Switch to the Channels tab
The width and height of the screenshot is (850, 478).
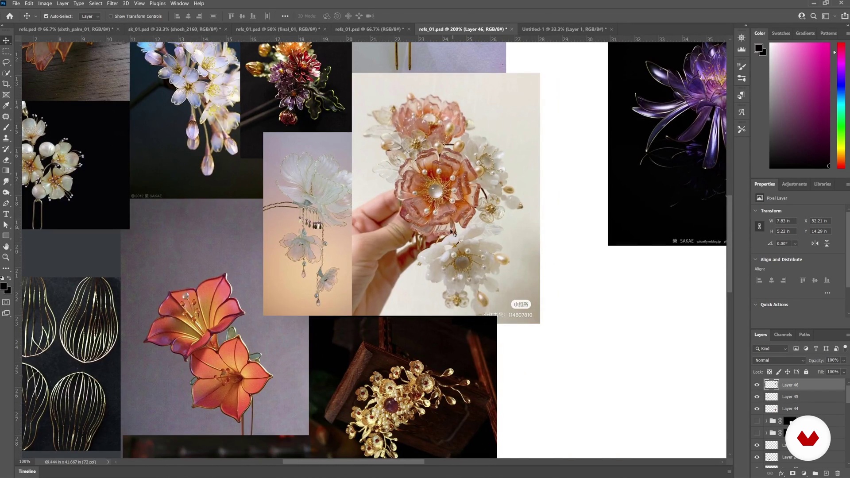[x=783, y=335]
